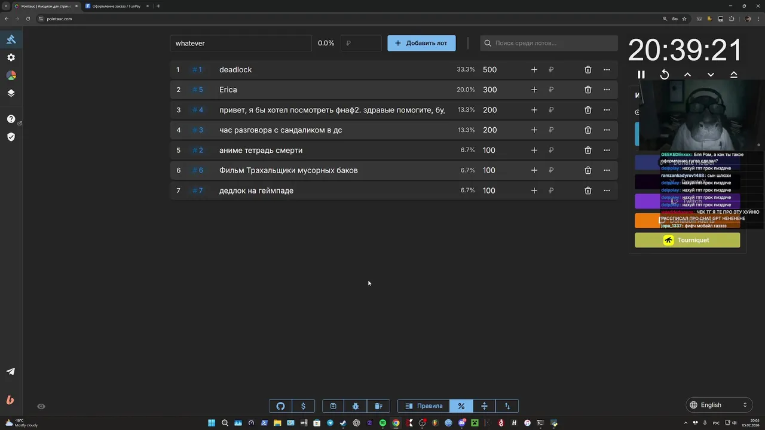The height and width of the screenshot is (430, 765).
Task: Click plus for дедлок на геймпаде lot
Action: tap(534, 191)
